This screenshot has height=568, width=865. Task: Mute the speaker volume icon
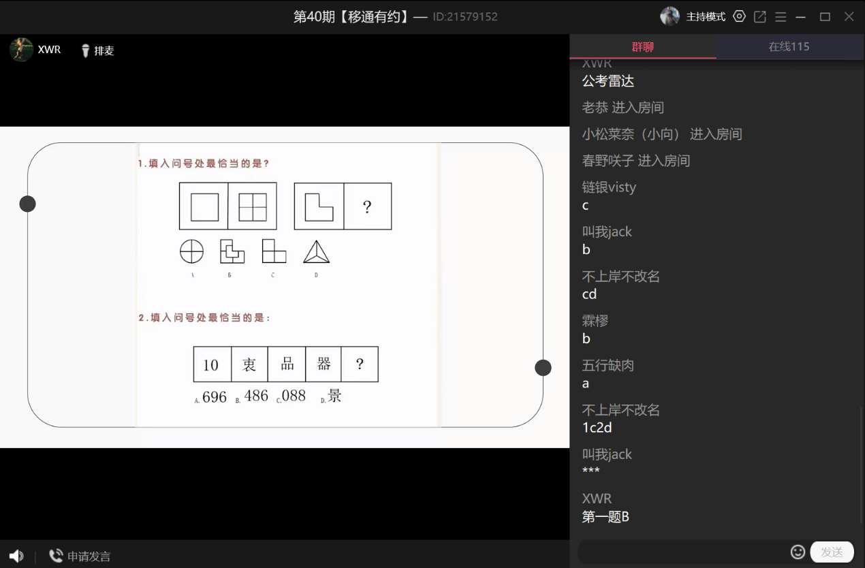click(x=16, y=556)
